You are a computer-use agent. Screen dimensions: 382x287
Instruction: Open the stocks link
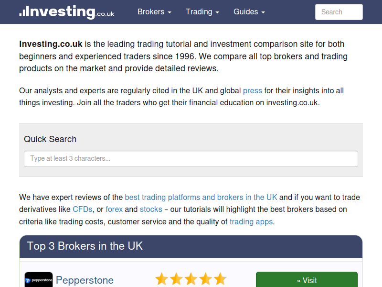[x=151, y=209]
